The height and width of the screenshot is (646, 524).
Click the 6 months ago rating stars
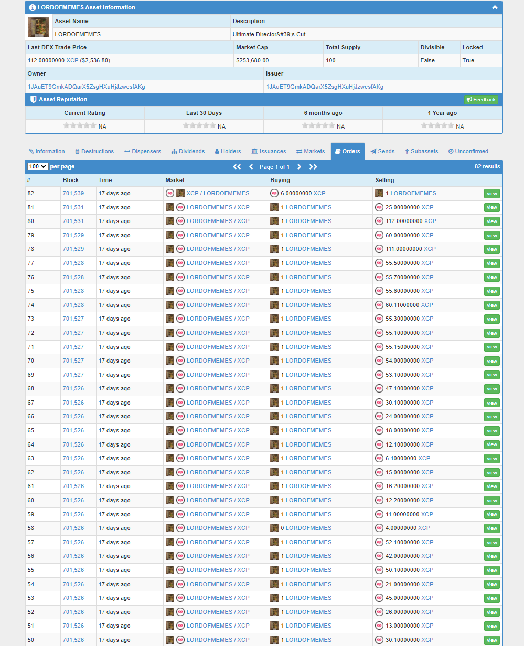[x=318, y=125]
